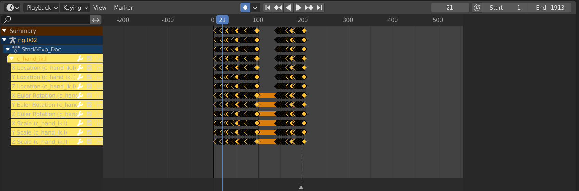Toggle the lock icon on X Location channel
579x191 pixels.
[x=98, y=68]
